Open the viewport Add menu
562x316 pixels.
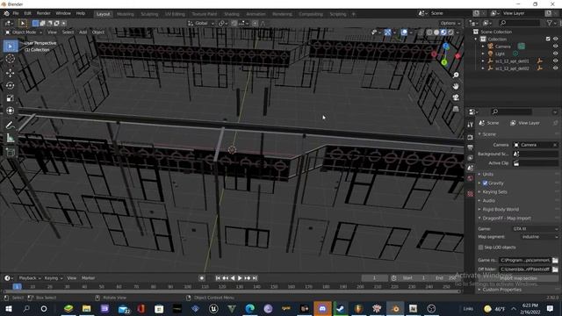[x=83, y=32]
